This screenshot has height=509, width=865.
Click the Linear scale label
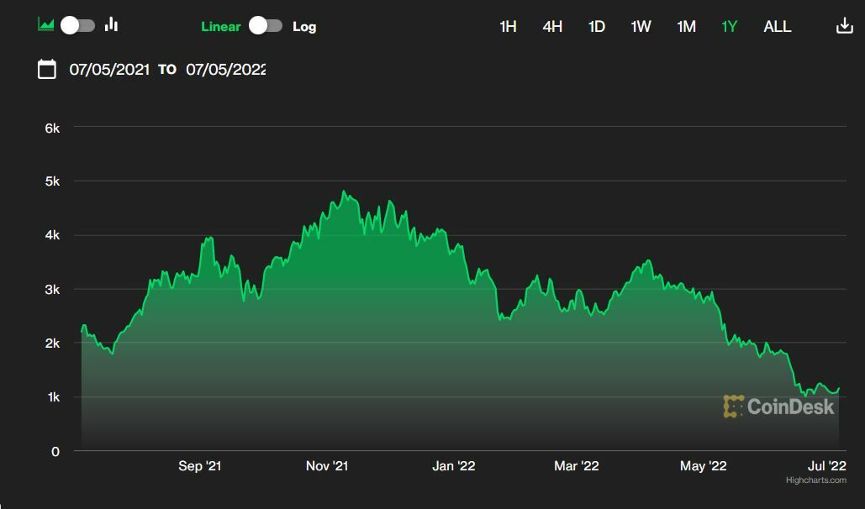221,26
